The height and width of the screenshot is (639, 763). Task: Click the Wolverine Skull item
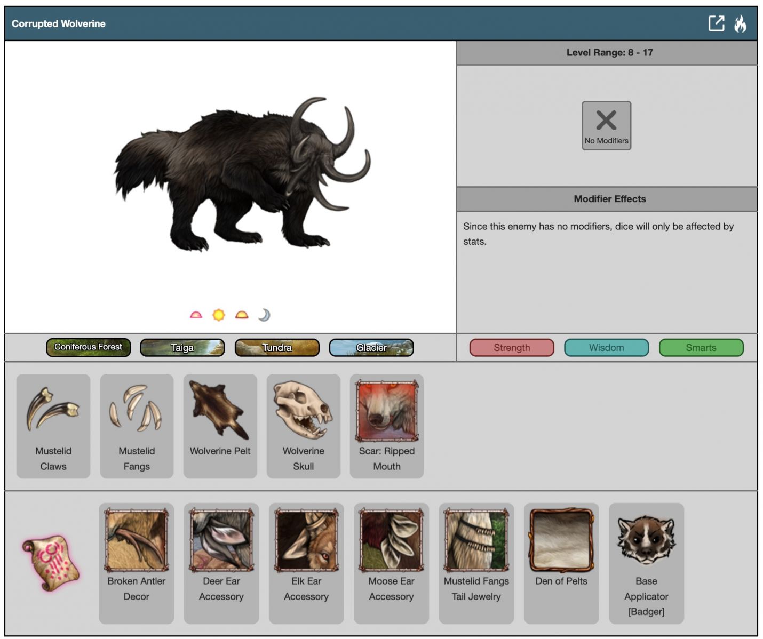[x=303, y=426]
